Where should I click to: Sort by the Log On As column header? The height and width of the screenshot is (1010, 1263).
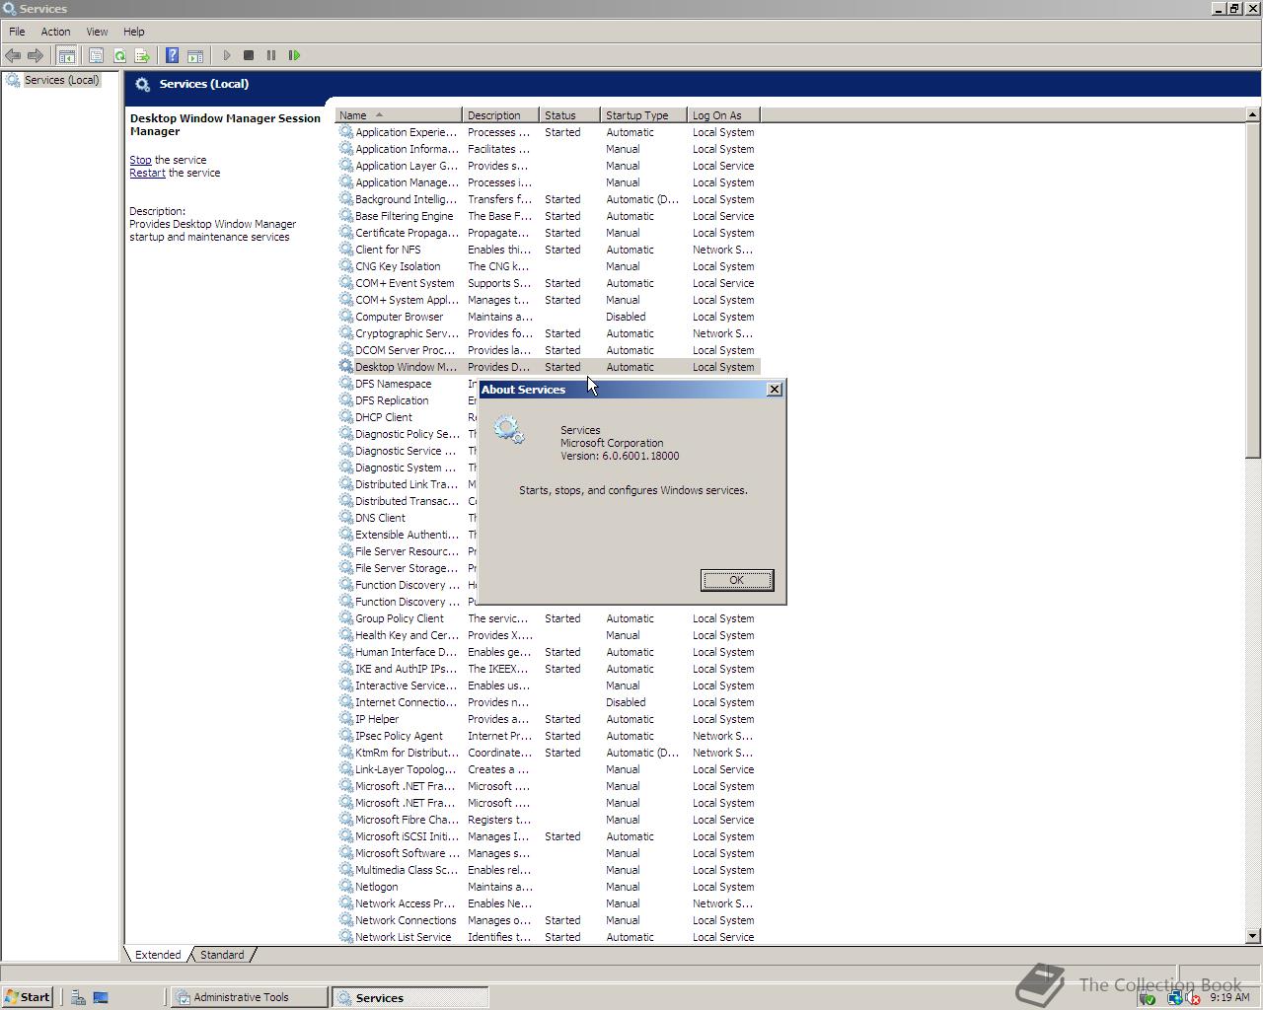coord(723,115)
